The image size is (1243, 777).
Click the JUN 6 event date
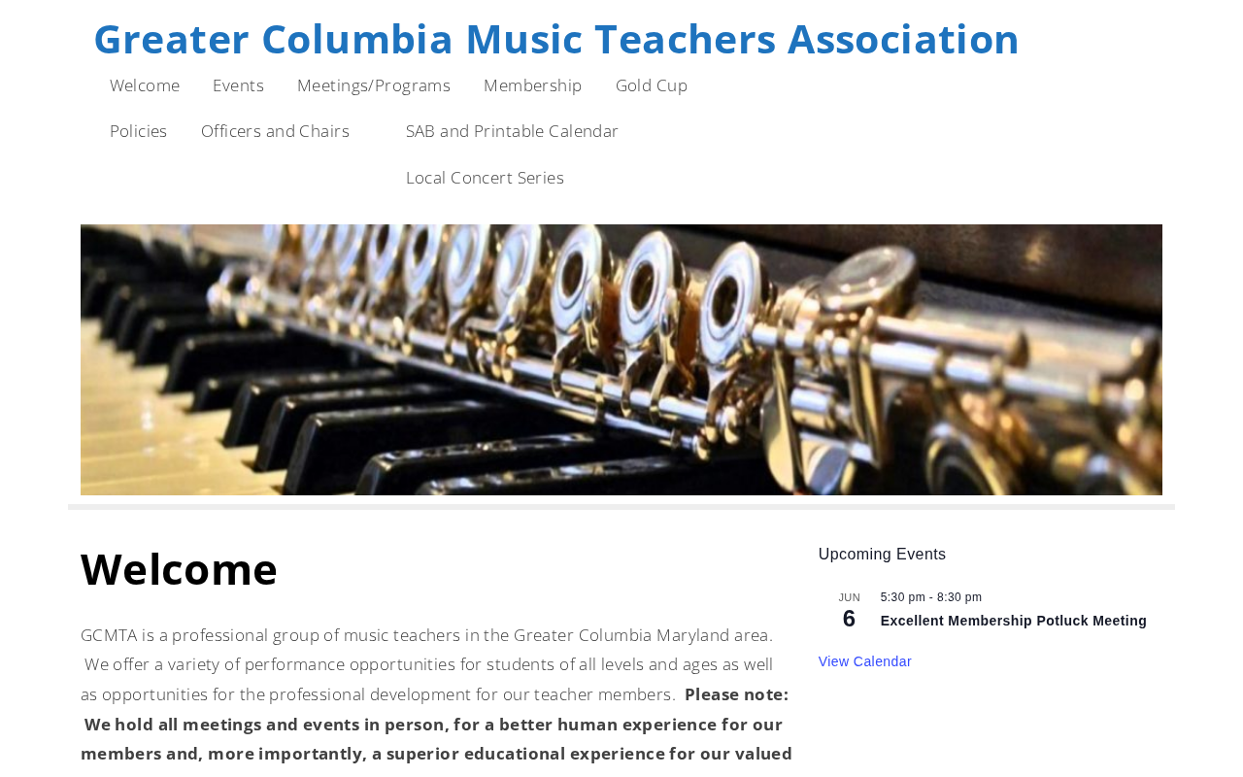pos(849,611)
